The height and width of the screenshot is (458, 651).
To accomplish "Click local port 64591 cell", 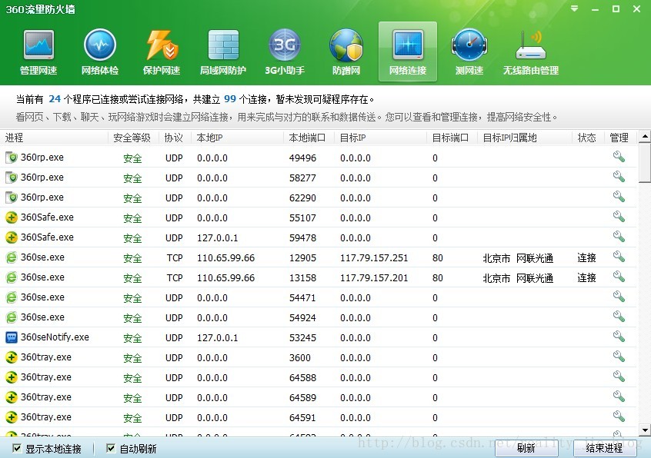I will [x=302, y=417].
